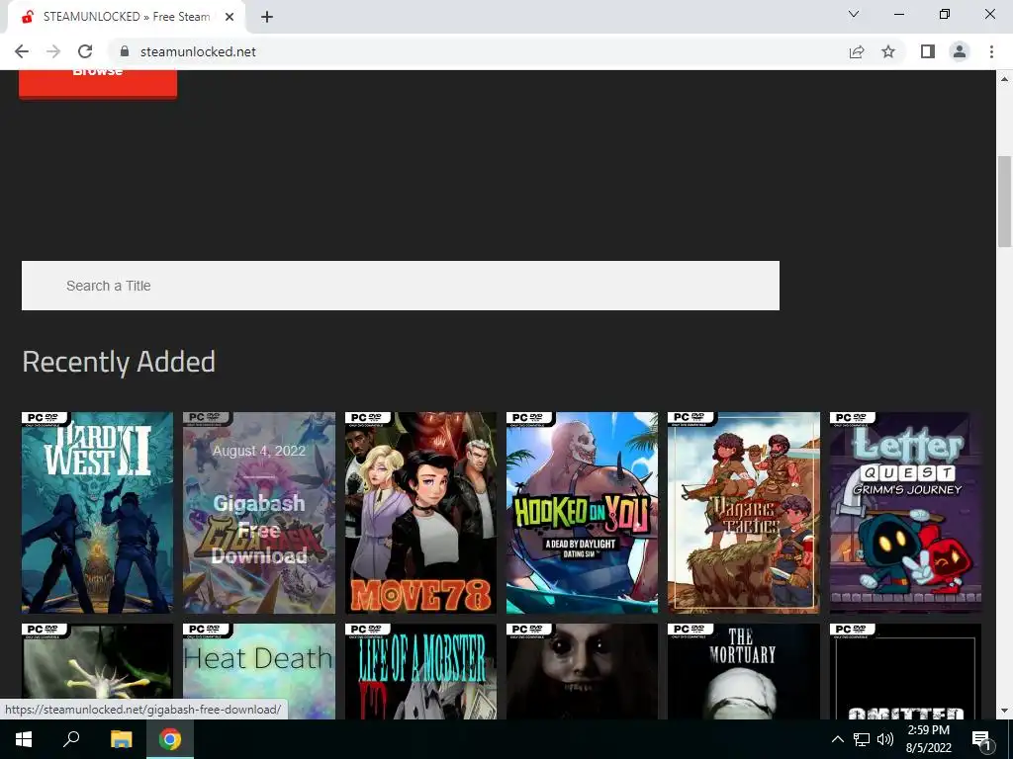Bookmark this page with star icon

pos(888,51)
